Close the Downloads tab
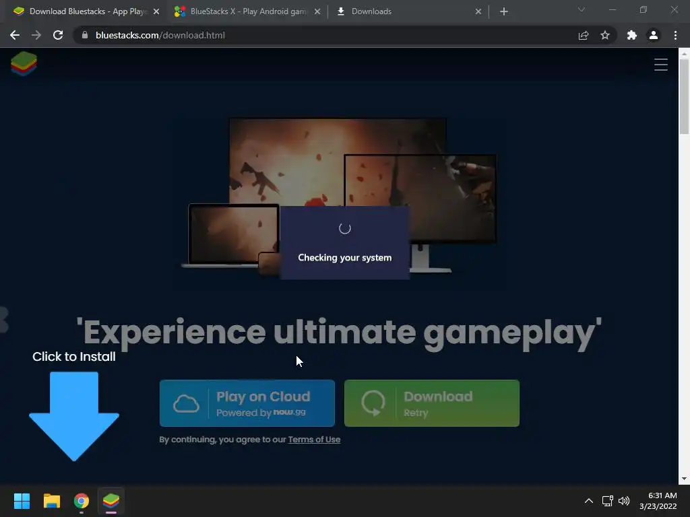690x517 pixels. [x=478, y=11]
